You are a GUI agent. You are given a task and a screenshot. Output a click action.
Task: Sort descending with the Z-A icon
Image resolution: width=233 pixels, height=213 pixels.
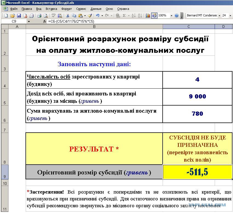point(140,16)
